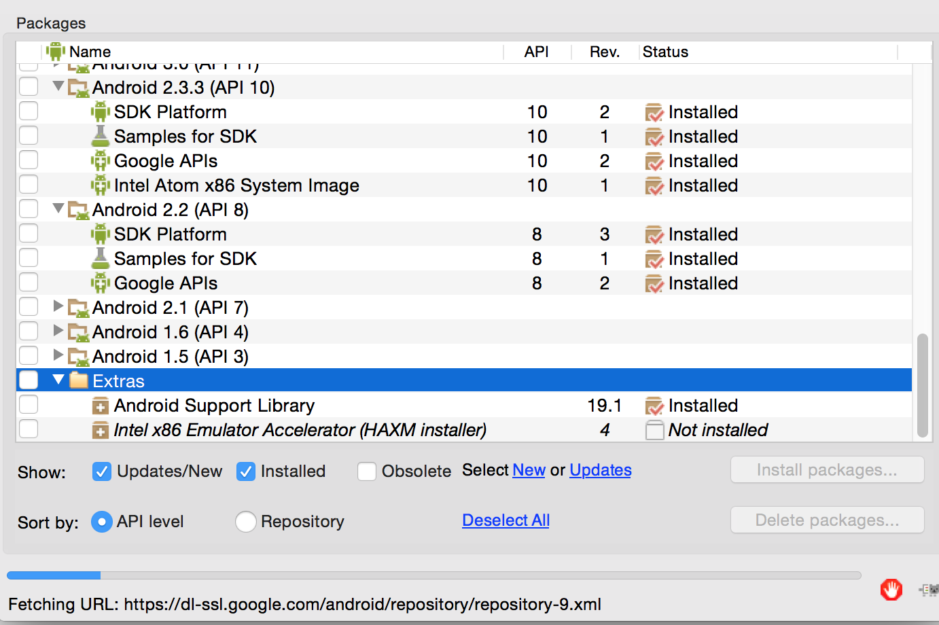The height and width of the screenshot is (625, 939).
Task: Click Not installed status text for HAXM
Action: click(x=718, y=430)
